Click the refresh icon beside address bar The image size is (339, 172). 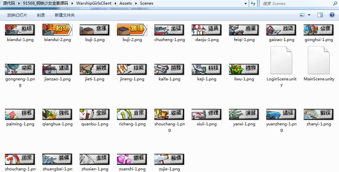tap(253, 3)
